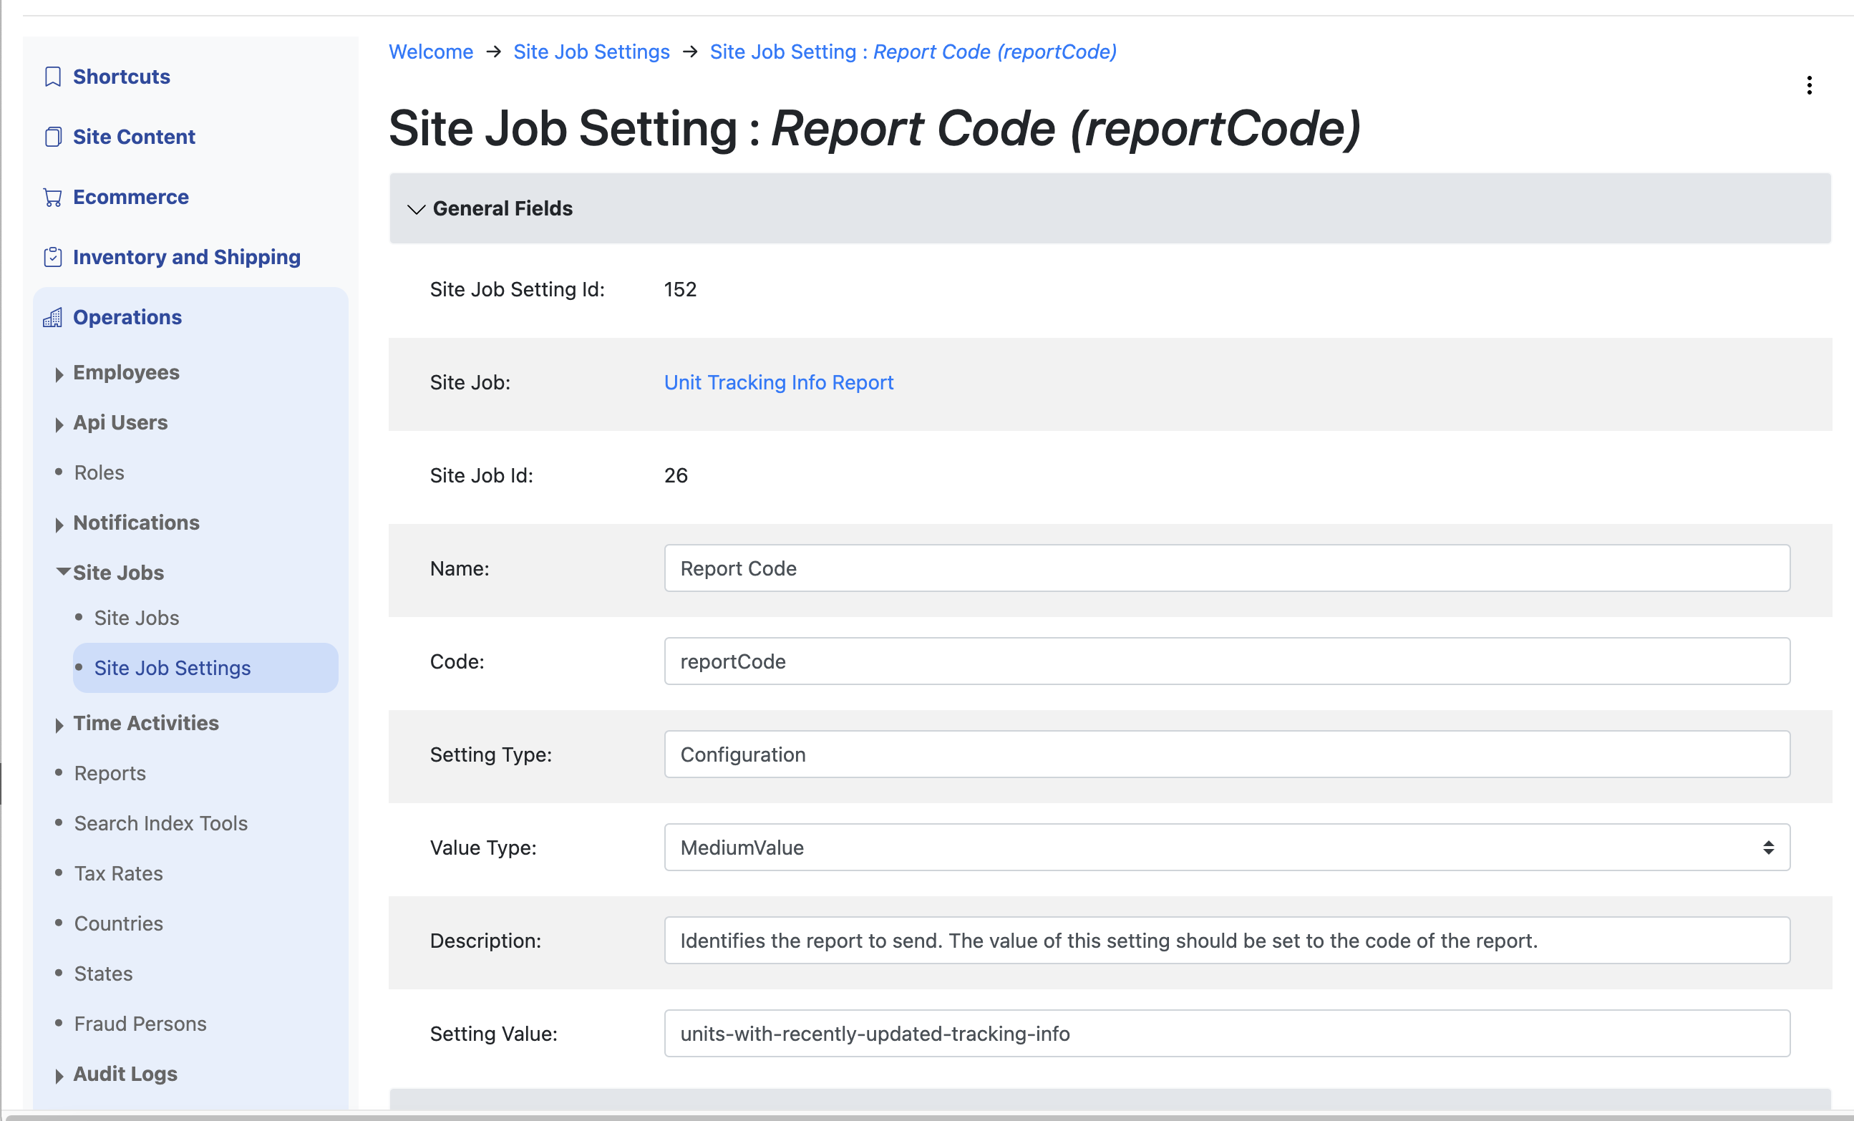
Task: Click the Operations building icon
Action: 53,318
